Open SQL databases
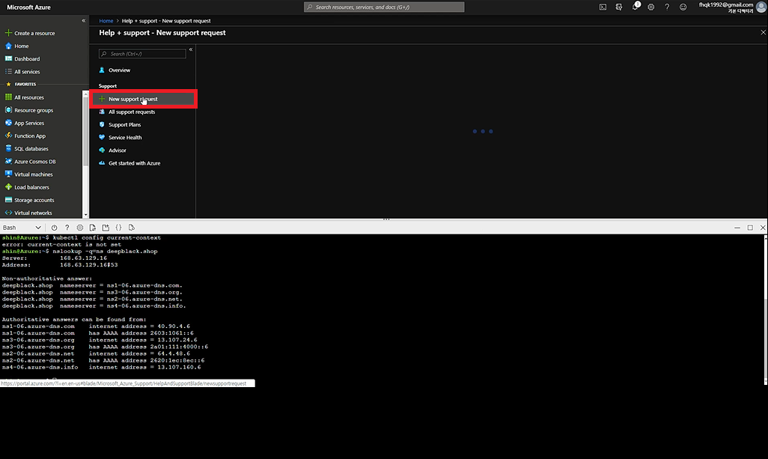 [26, 148]
